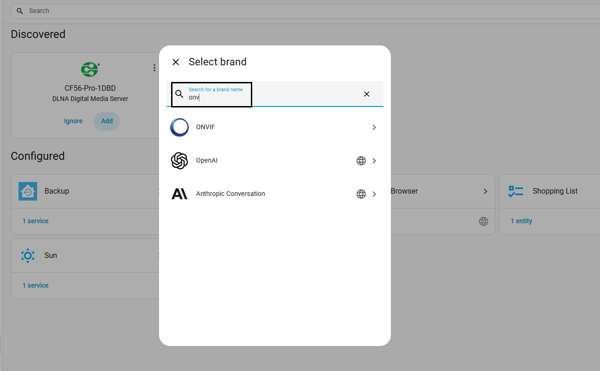Close the Select brand dialog
Viewport: 600px width, 371px height.
(x=176, y=62)
